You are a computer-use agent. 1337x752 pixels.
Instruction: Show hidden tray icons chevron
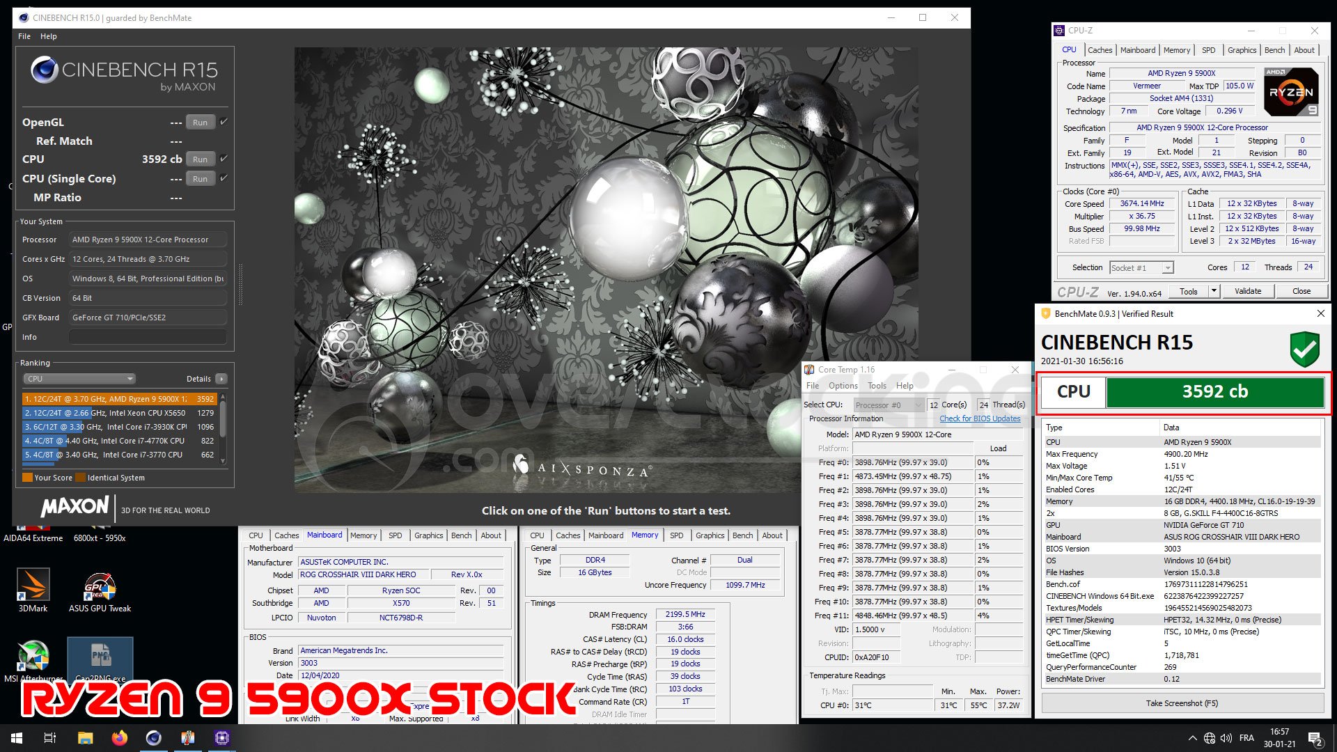1192,738
